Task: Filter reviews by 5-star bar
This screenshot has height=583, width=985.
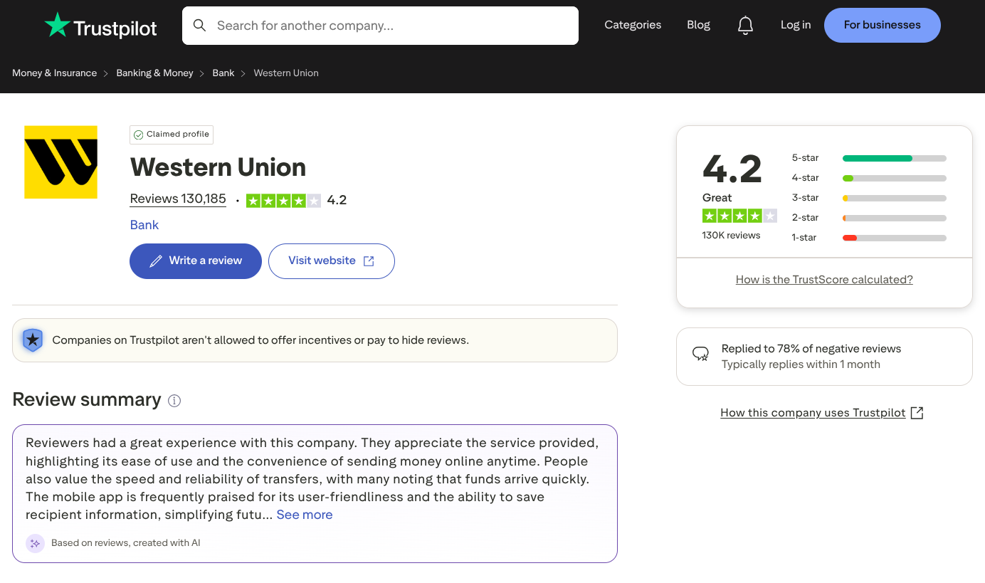Action: click(868, 158)
